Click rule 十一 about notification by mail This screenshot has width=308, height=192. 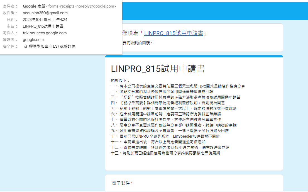tap(158, 142)
